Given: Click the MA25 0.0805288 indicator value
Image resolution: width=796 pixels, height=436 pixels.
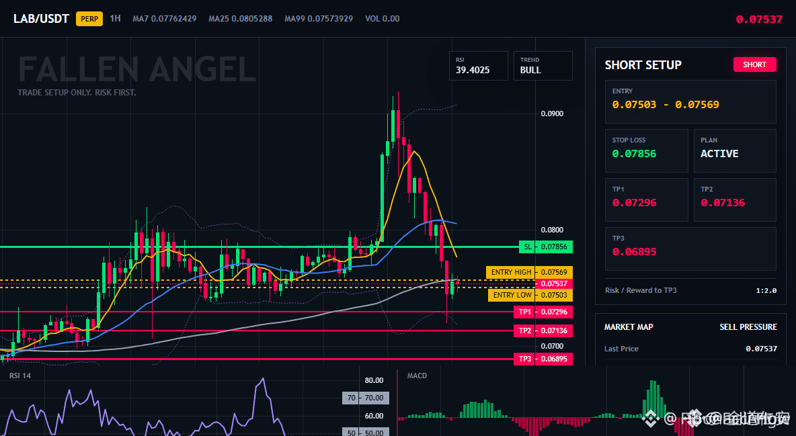Looking at the screenshot, I should tap(240, 19).
